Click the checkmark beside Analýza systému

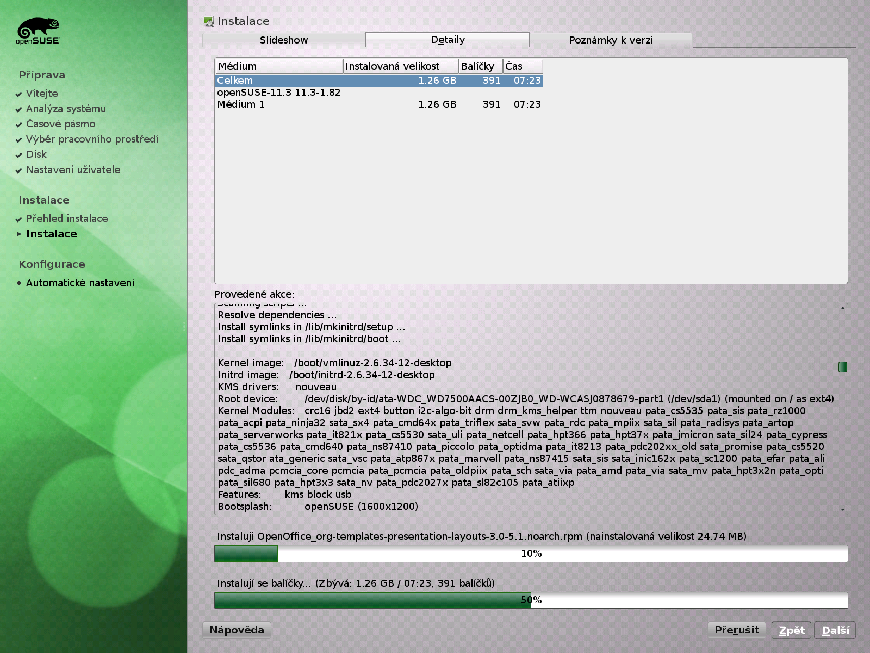19,109
